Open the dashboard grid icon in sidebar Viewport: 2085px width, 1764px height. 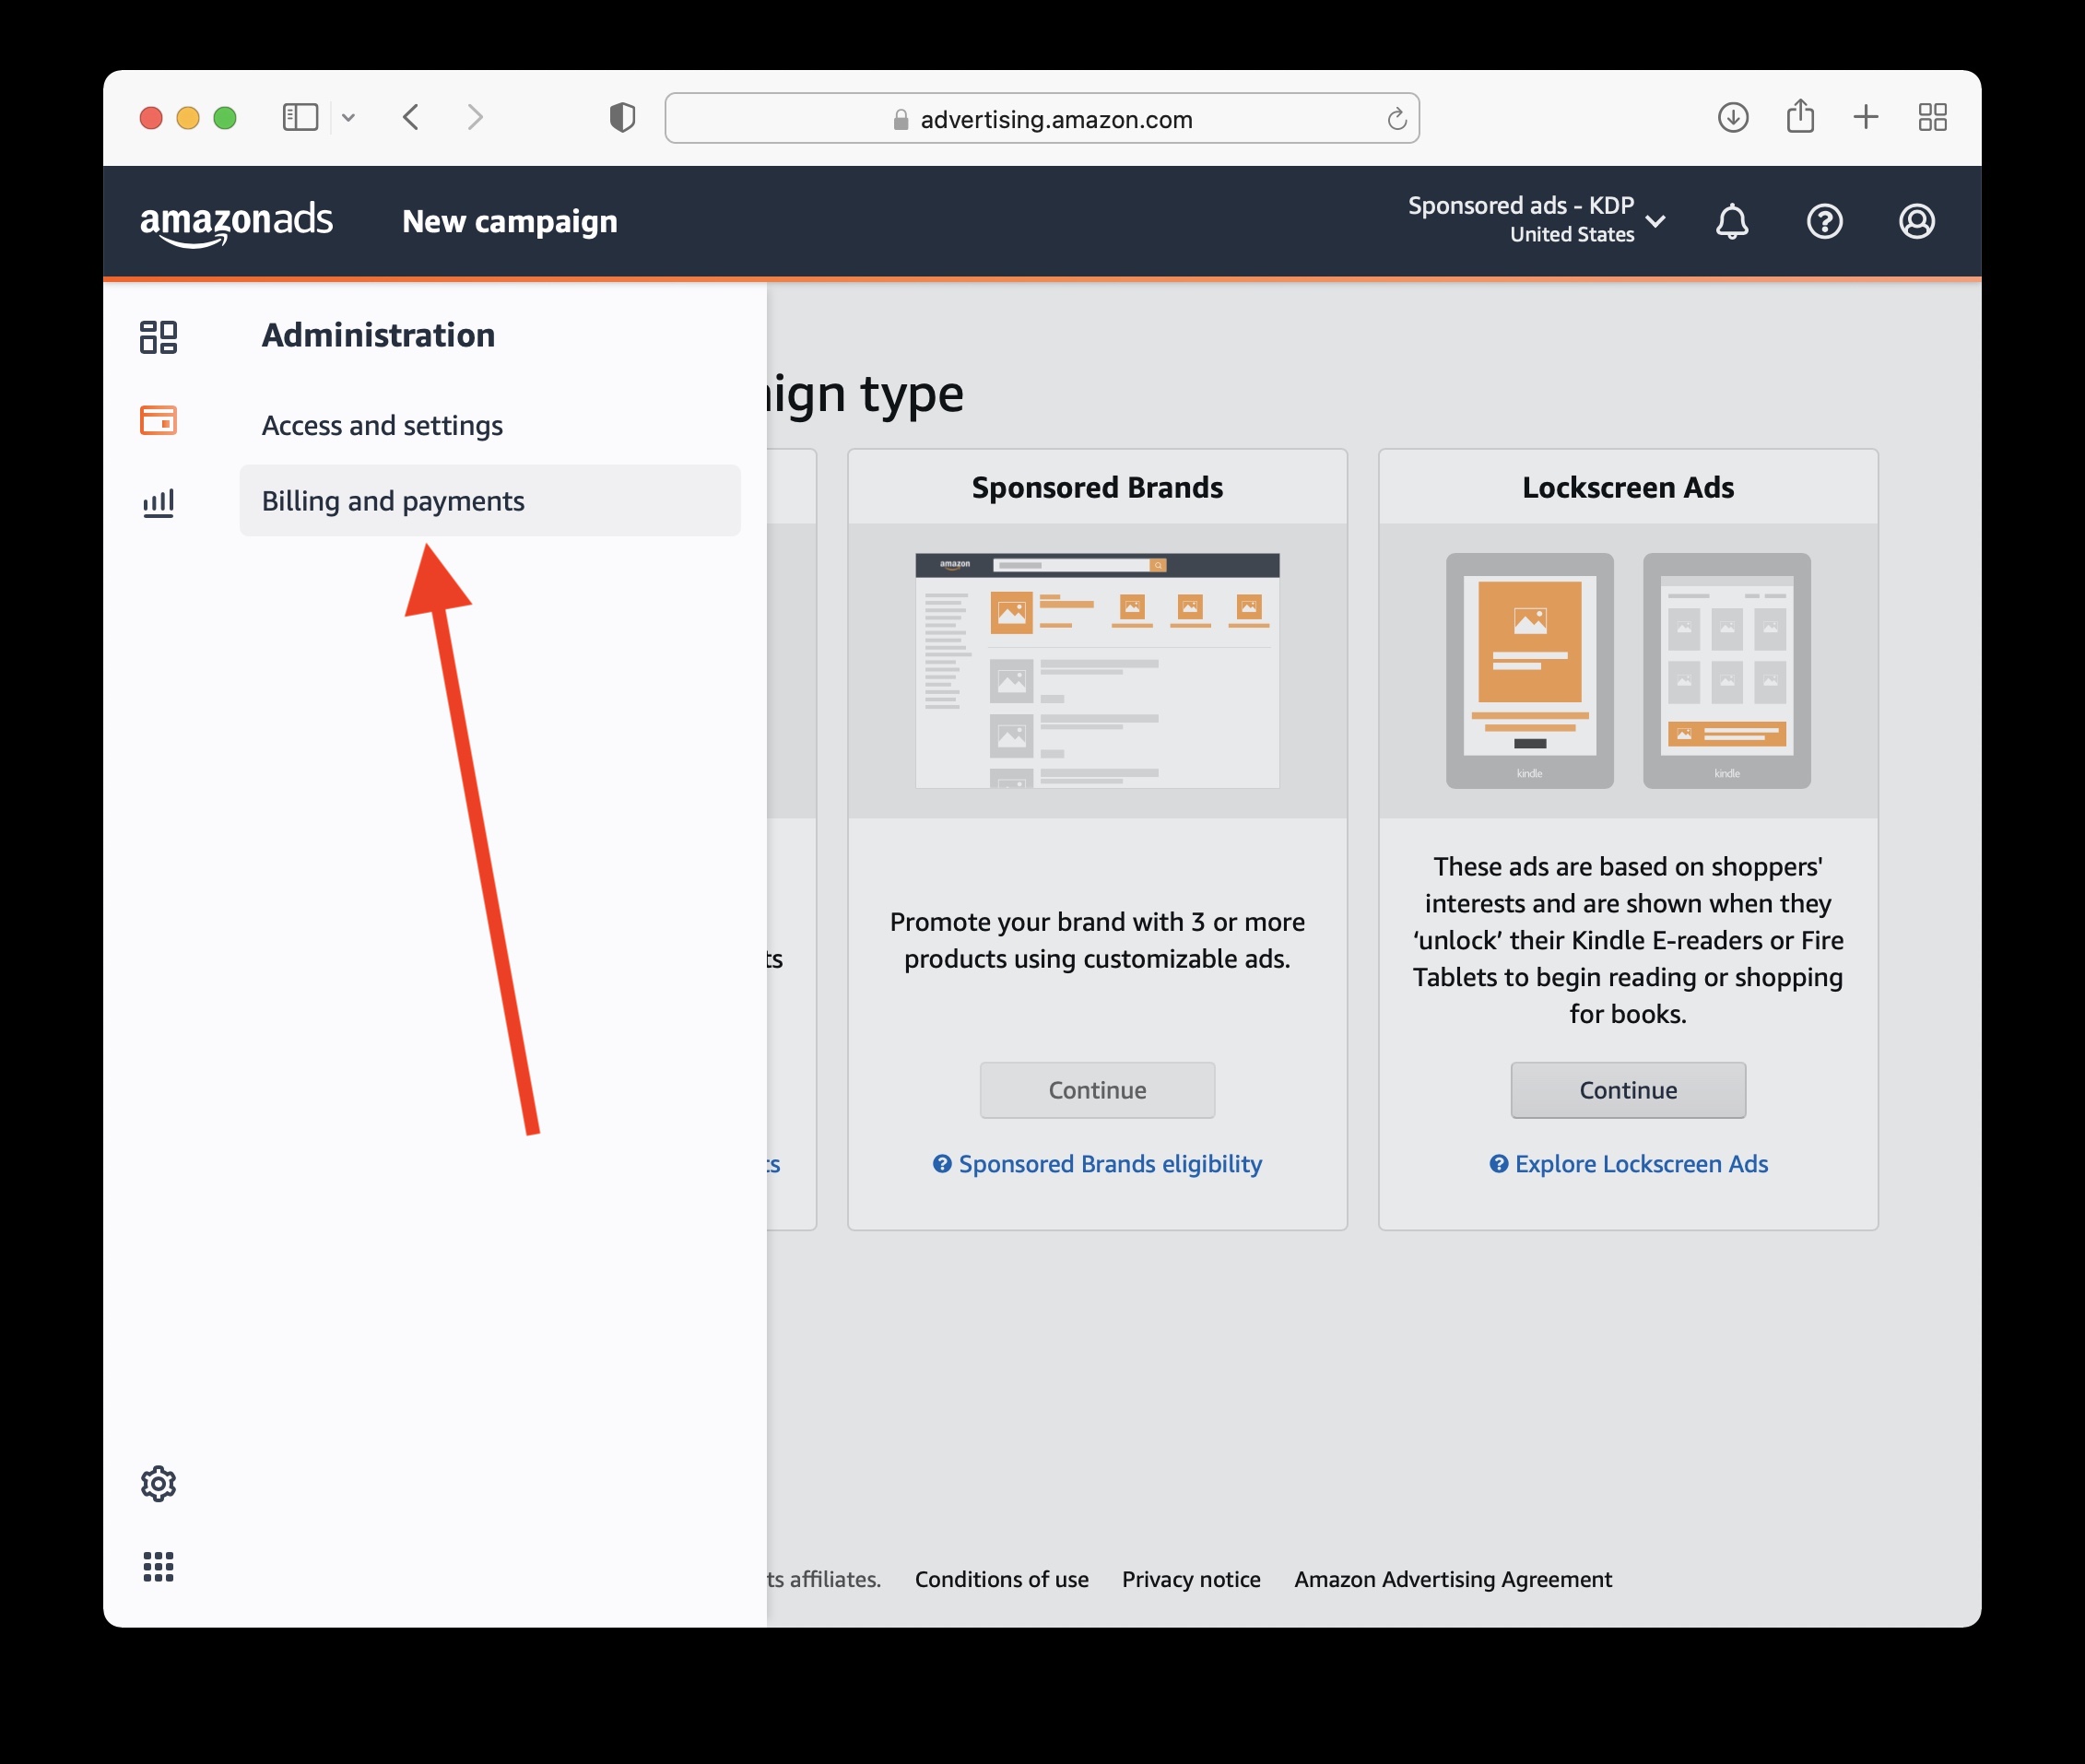[158, 337]
